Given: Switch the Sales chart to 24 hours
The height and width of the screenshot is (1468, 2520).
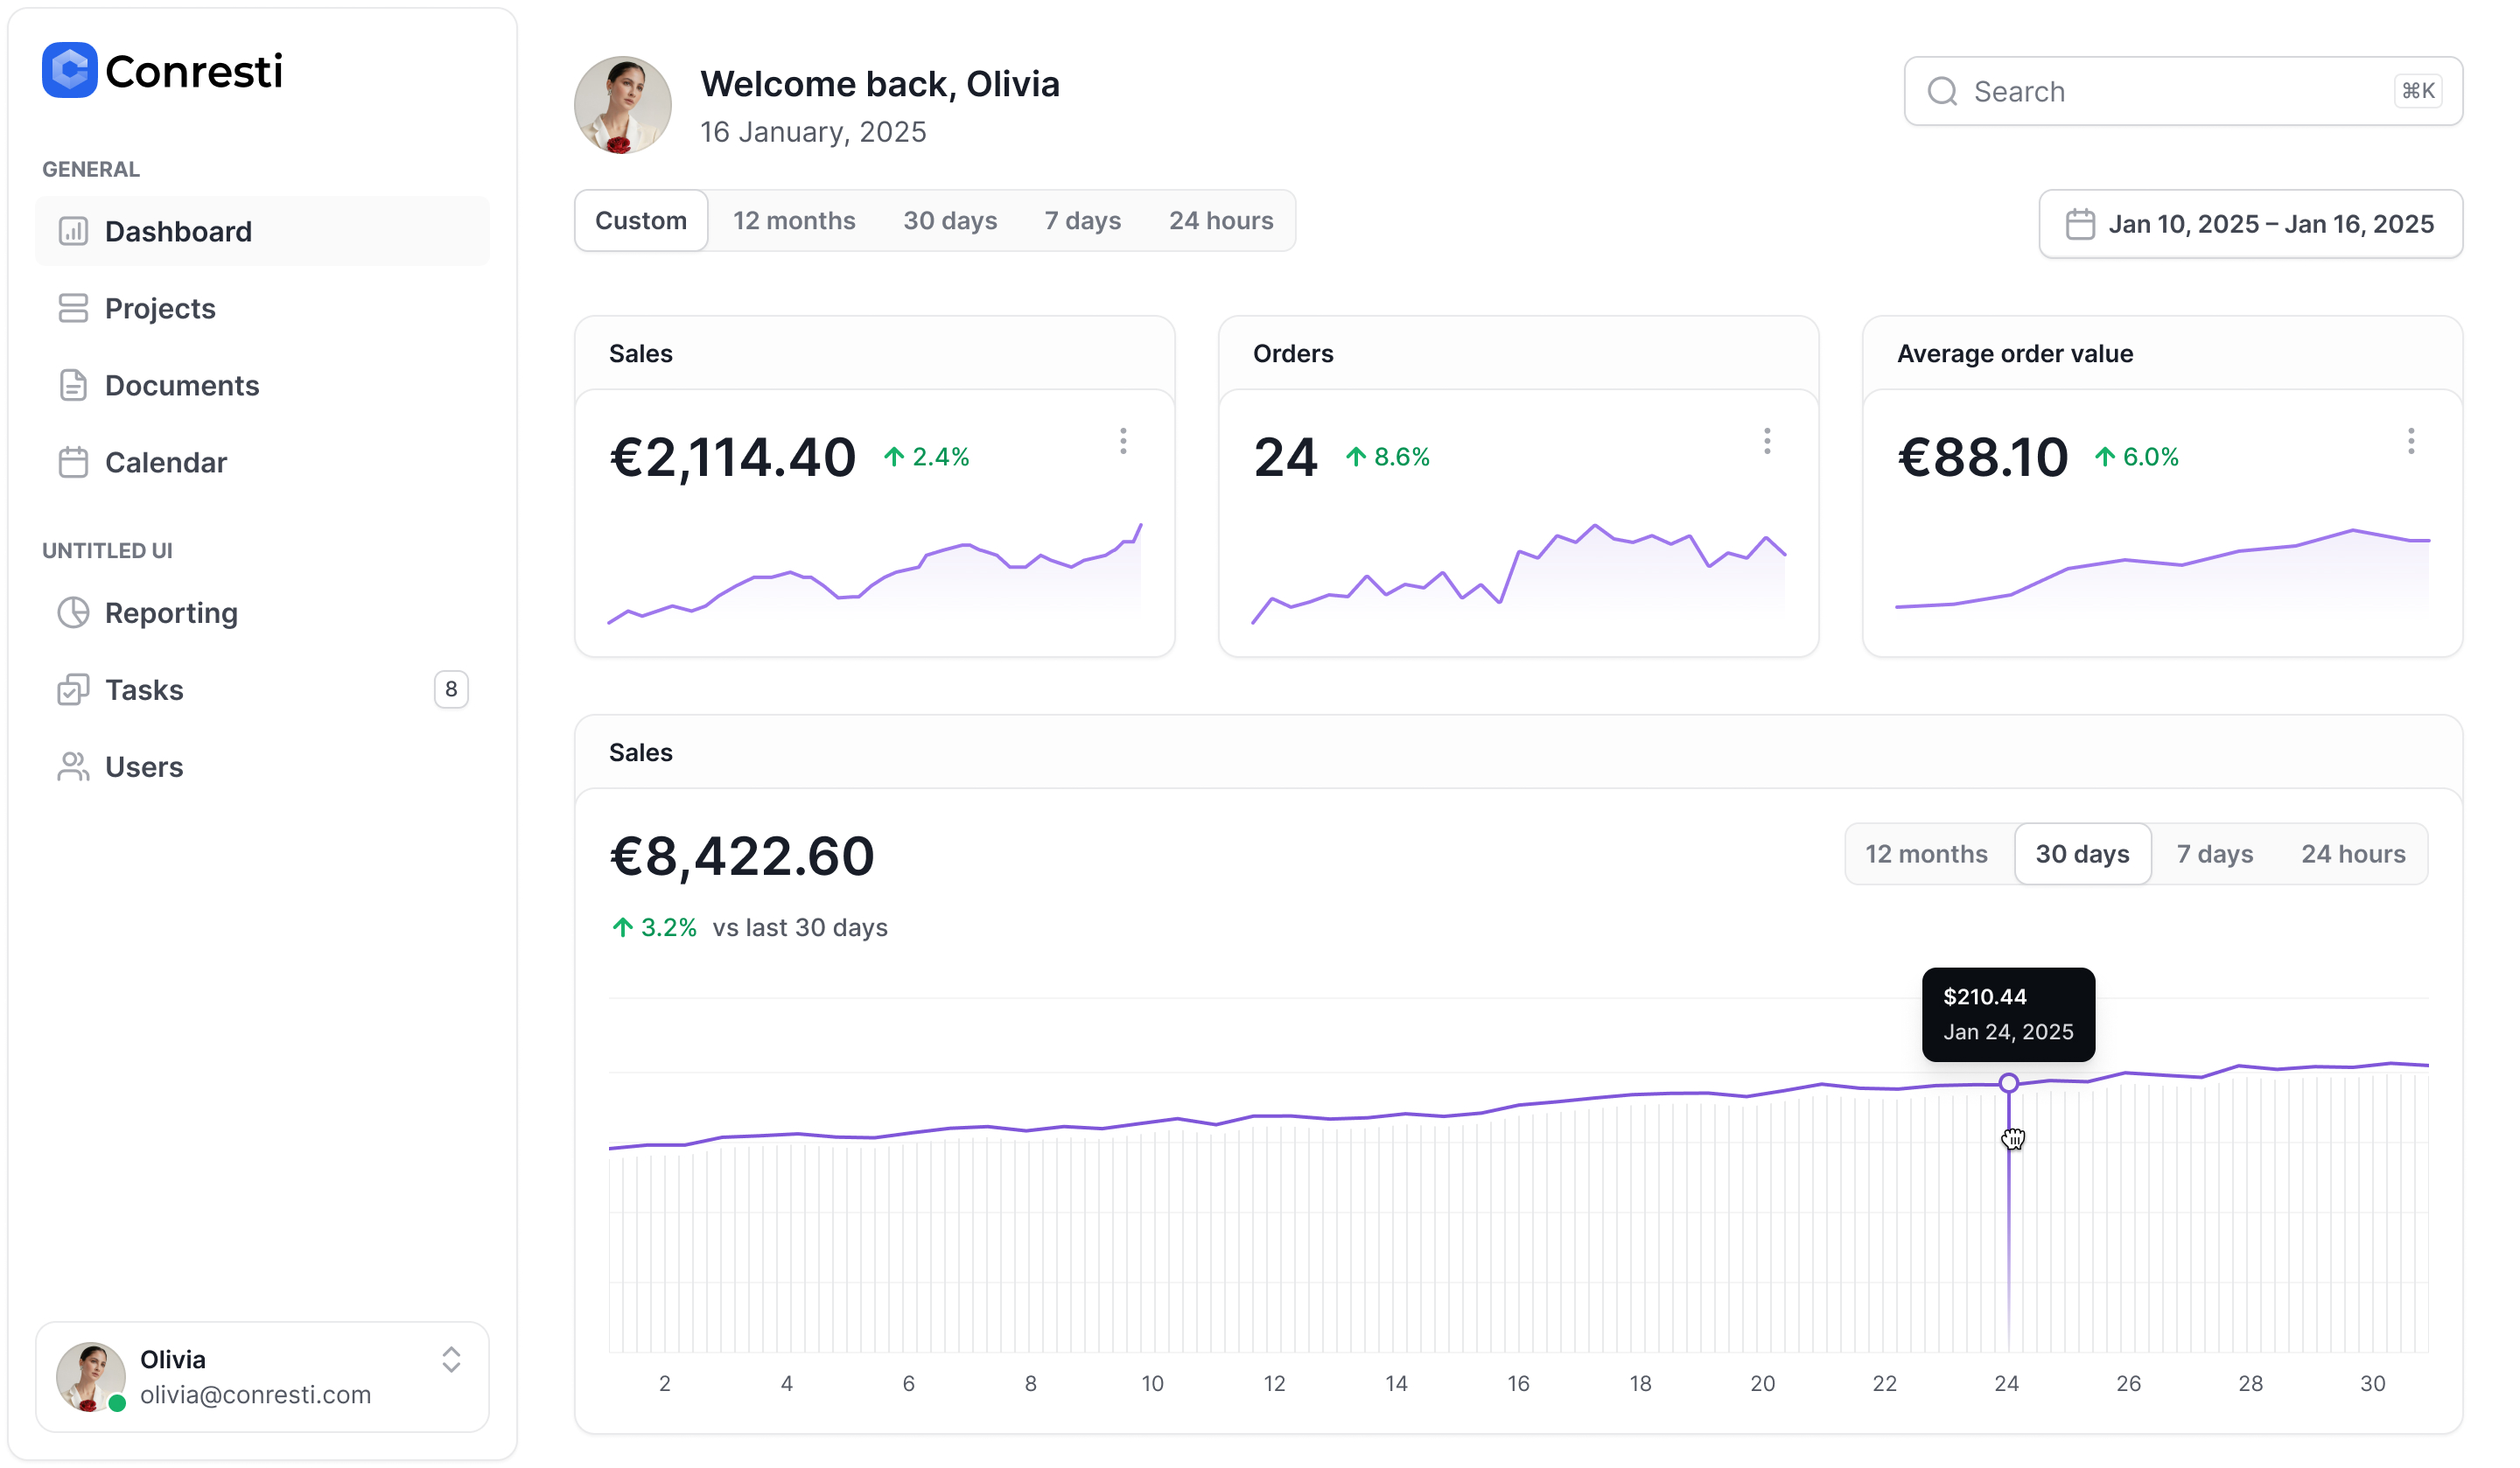Looking at the screenshot, I should click(2355, 853).
